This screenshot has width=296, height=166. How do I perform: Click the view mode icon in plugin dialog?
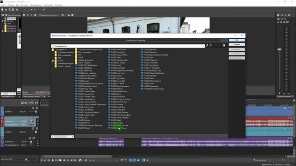[x=224, y=46]
